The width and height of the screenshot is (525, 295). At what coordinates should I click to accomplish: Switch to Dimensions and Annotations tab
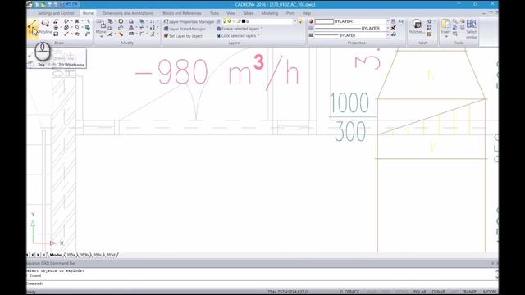pyautogui.click(x=128, y=13)
